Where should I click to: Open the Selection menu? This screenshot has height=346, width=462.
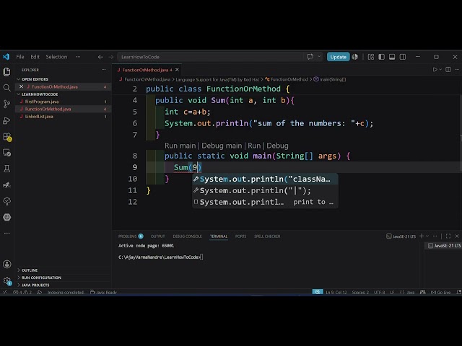click(x=56, y=57)
